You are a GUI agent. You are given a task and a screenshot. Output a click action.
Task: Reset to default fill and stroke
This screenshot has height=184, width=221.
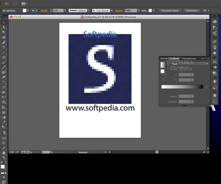(1, 162)
